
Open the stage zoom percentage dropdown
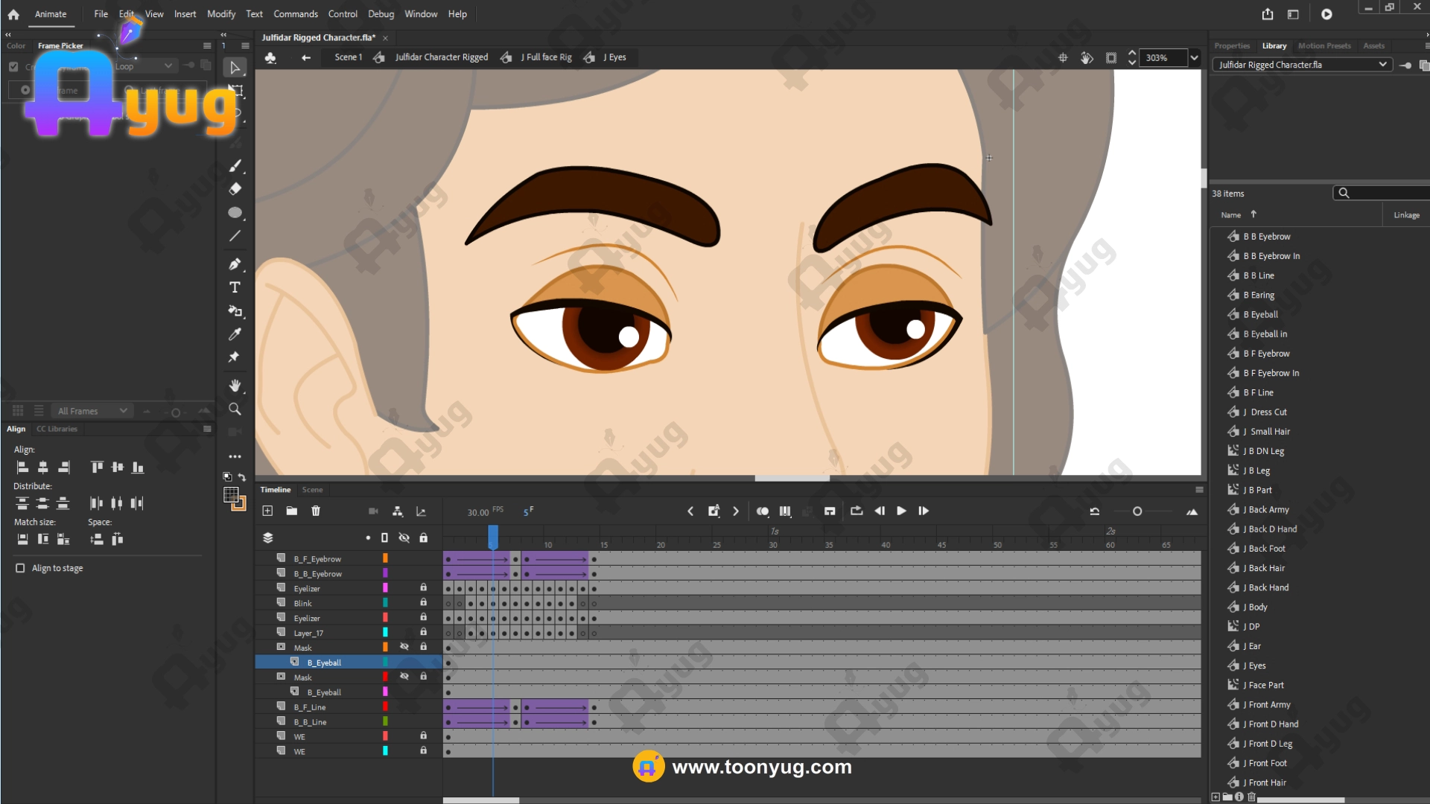1194,57
